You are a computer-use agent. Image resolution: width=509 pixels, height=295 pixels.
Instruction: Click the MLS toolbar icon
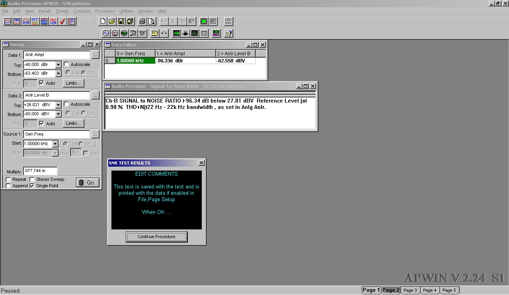pyautogui.click(x=53, y=21)
